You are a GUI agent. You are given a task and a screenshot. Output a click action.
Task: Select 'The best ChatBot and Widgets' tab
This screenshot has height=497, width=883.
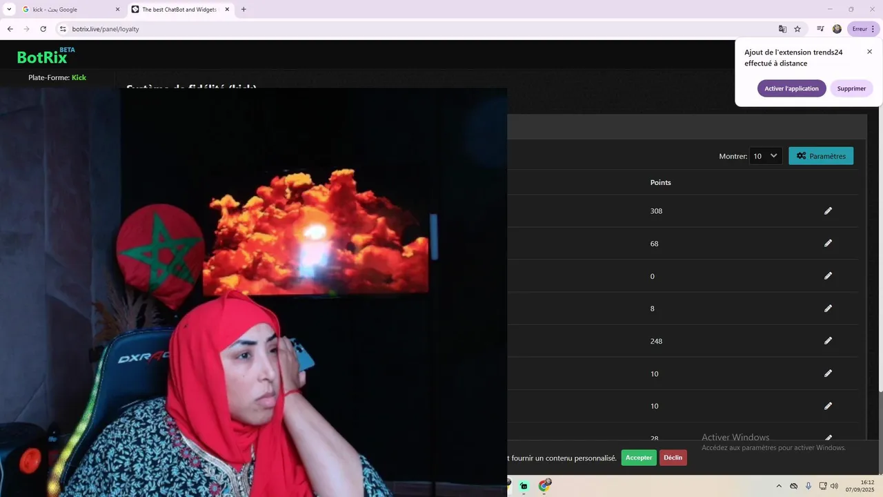[x=180, y=10]
